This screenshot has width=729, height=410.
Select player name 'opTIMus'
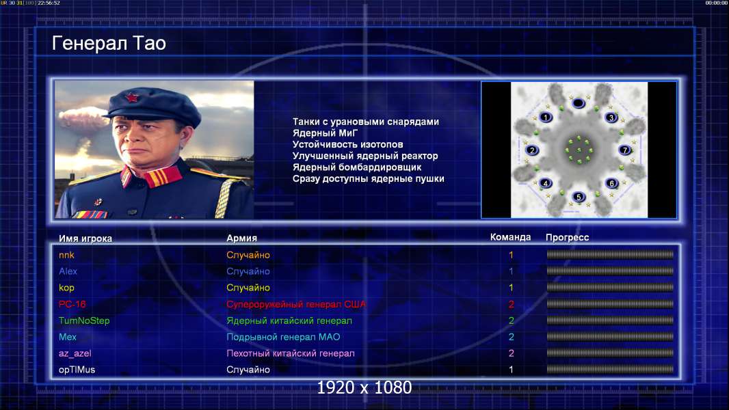(x=77, y=370)
